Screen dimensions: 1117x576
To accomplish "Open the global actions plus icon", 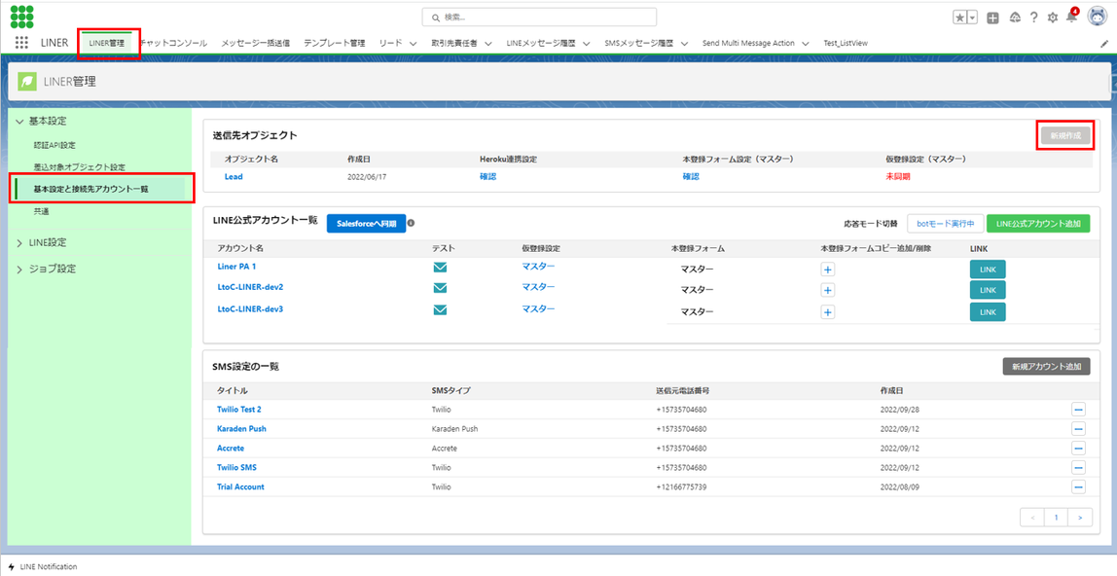I will pyautogui.click(x=992, y=18).
